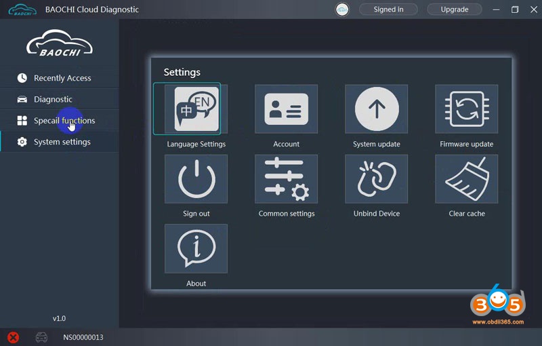Screen dimensions: 542x346
Task: Select the round user avatar icon
Action: click(x=342, y=9)
